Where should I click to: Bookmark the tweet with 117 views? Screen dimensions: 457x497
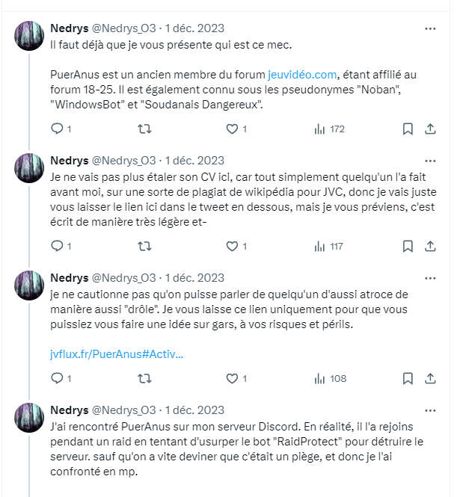coord(408,246)
